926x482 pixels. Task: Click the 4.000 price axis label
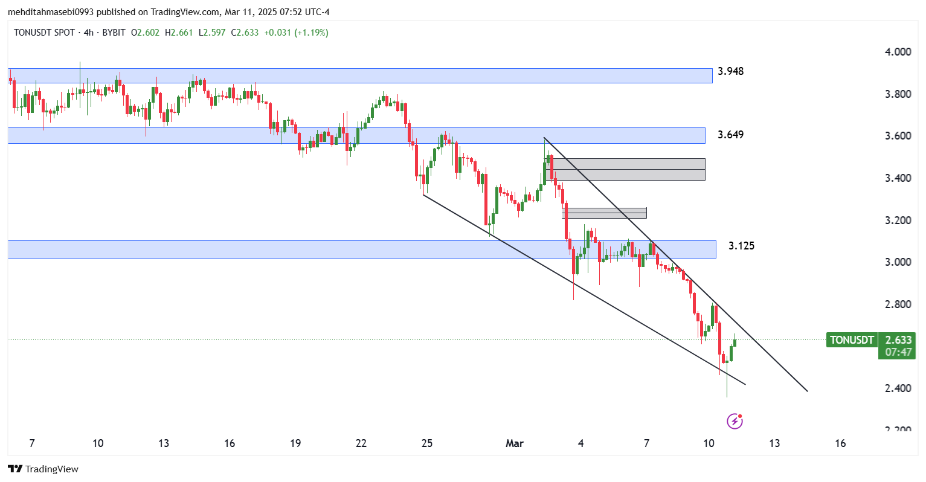point(898,52)
